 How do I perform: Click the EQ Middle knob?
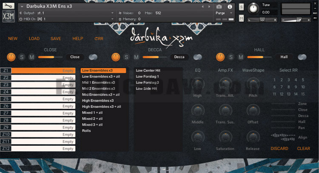tap(198, 111)
